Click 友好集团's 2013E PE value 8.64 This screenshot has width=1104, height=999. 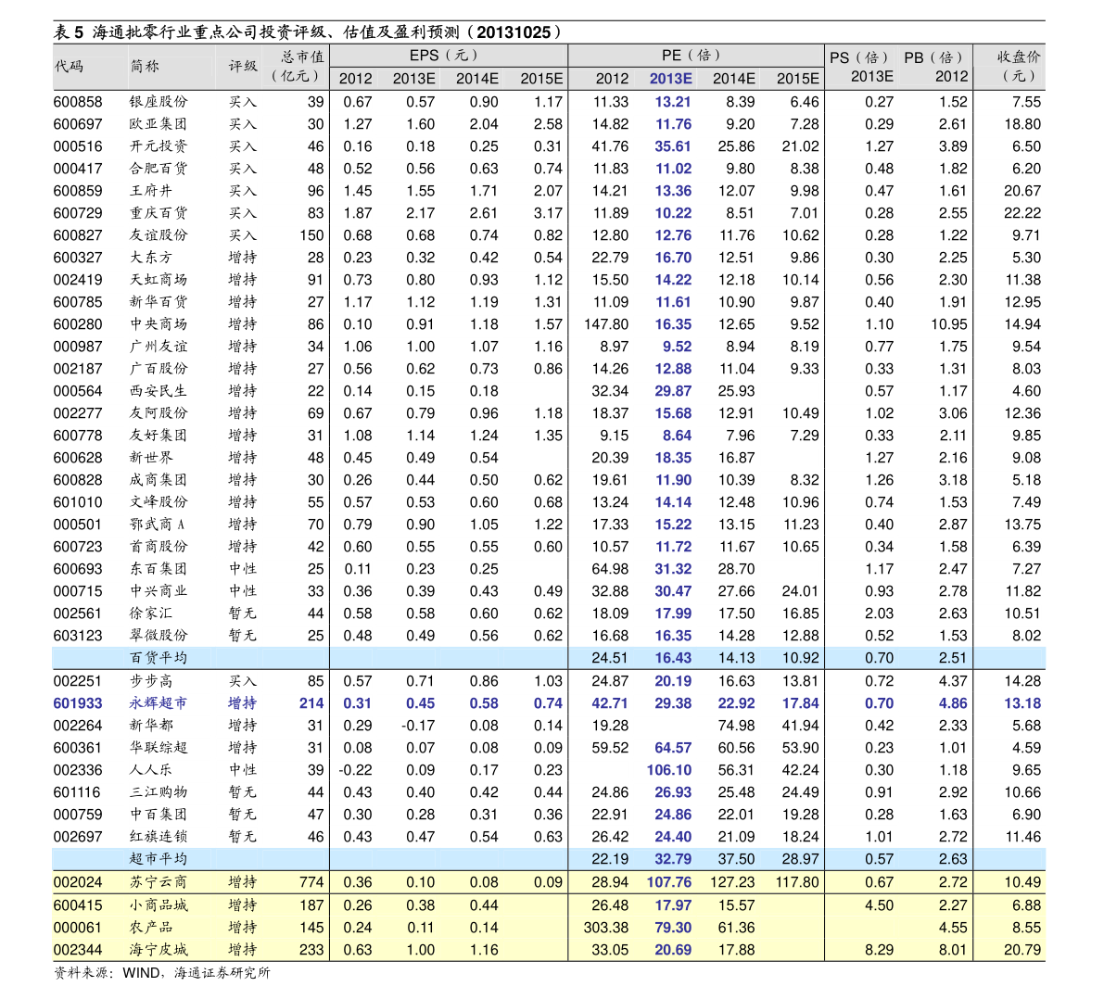678,436
